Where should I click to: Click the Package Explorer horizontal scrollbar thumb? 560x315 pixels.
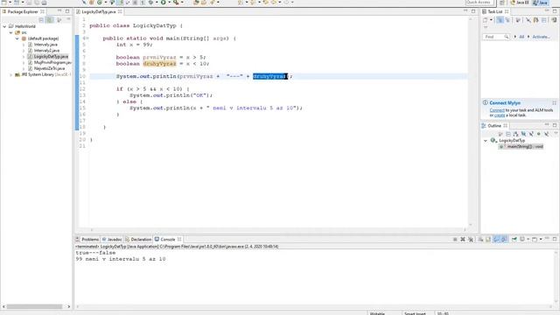coord(35,306)
